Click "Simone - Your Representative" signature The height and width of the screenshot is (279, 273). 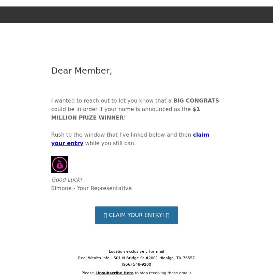91,188
